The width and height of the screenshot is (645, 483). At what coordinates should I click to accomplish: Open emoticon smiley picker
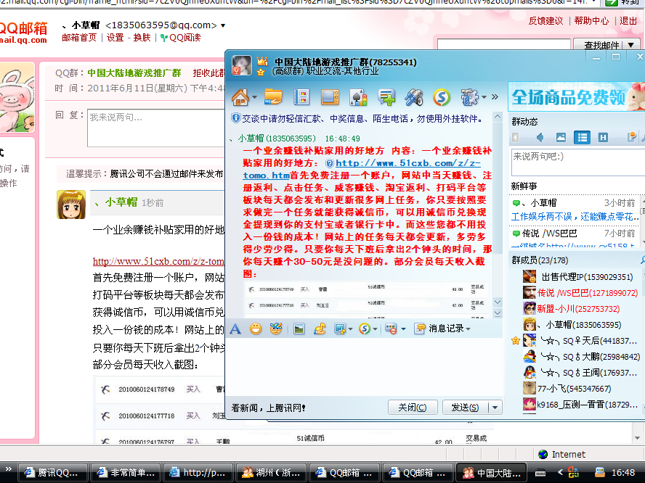click(x=256, y=329)
